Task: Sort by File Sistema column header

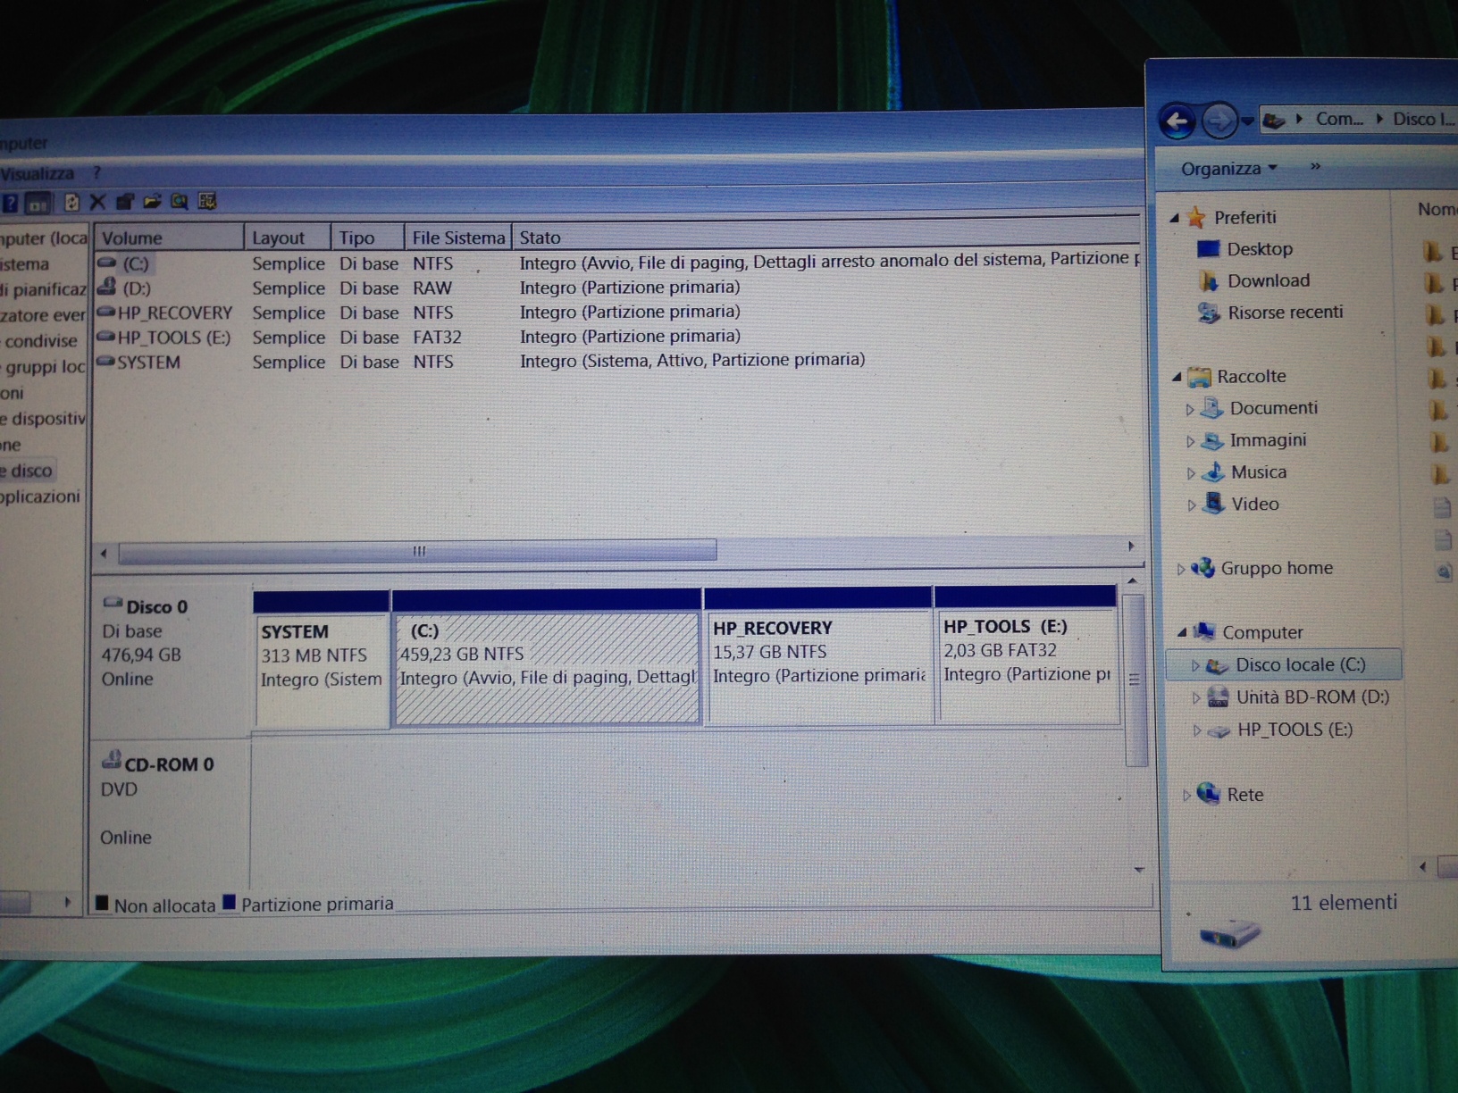Action: pos(457,238)
